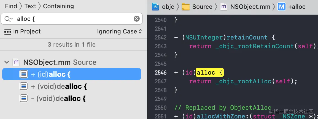Open the magnifier search options dropdown
This screenshot has height=119, width=318.
(9, 19)
